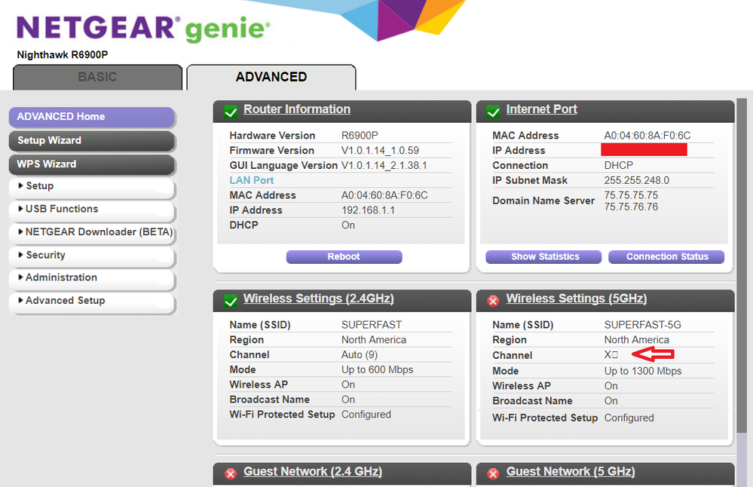Click LAN IP address 192.168.1.1
The width and height of the screenshot is (753, 487).
tap(369, 210)
